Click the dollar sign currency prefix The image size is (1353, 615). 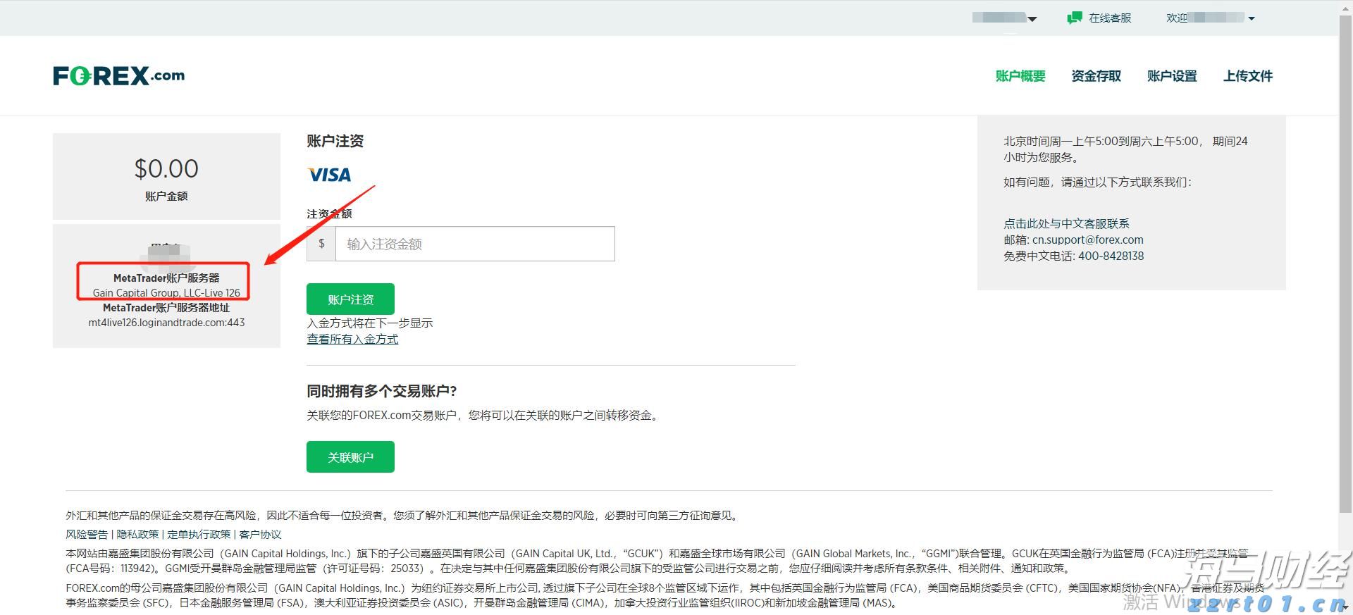(x=321, y=244)
